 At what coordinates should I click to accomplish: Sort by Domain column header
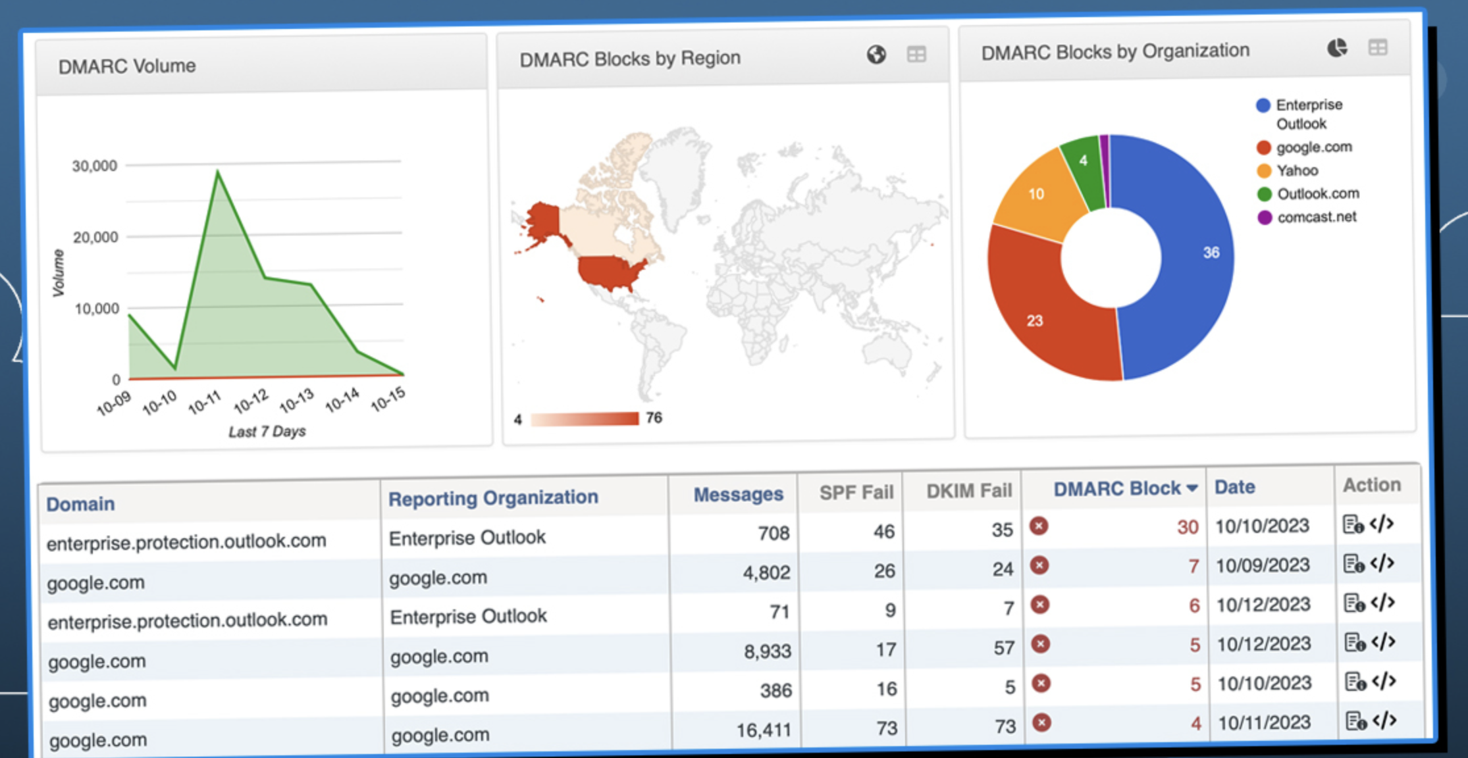click(x=80, y=504)
